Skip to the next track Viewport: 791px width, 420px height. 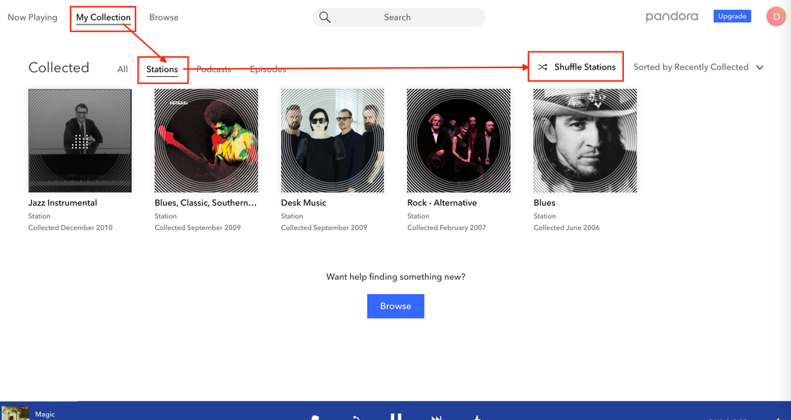436,417
